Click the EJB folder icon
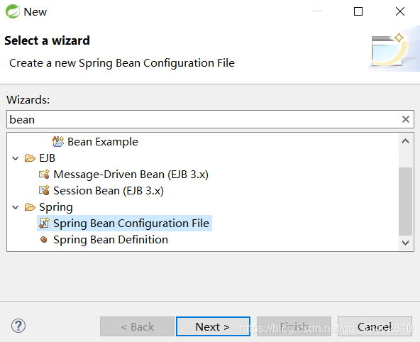Screen dimensions: 420x342 click(30, 158)
